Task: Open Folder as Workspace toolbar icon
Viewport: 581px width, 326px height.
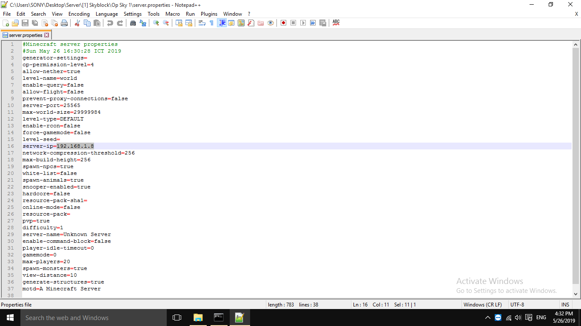Action: (261, 23)
